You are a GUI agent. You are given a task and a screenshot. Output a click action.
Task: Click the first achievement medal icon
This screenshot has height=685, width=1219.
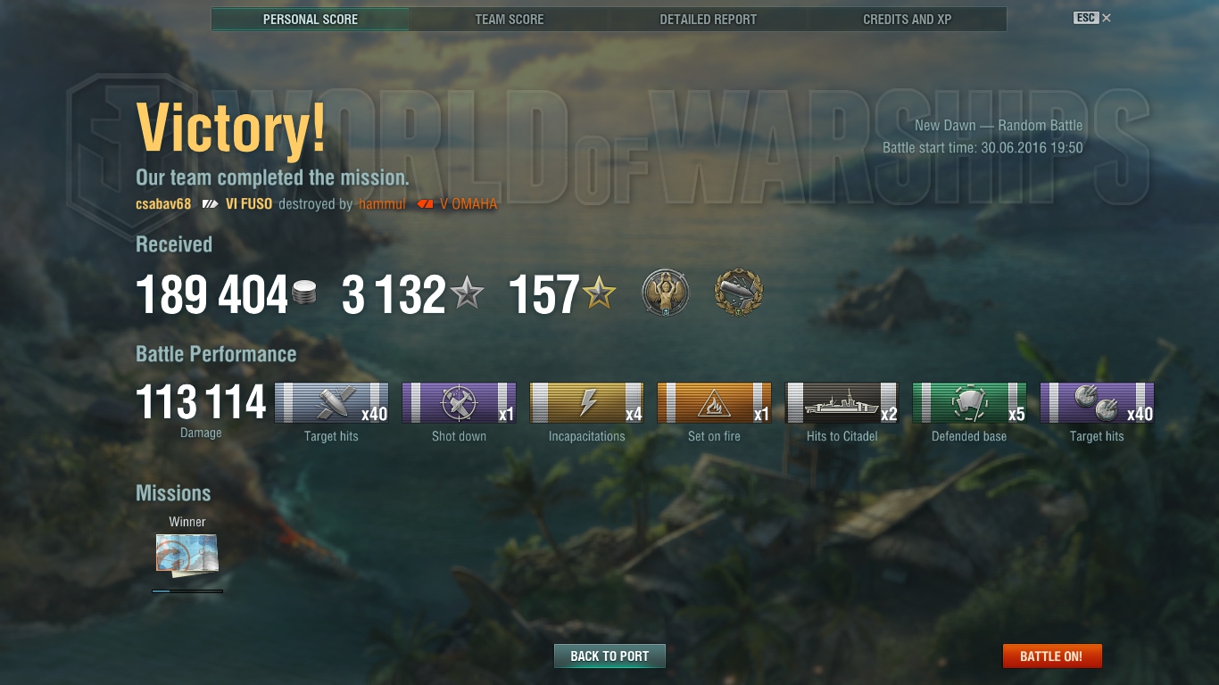point(666,293)
